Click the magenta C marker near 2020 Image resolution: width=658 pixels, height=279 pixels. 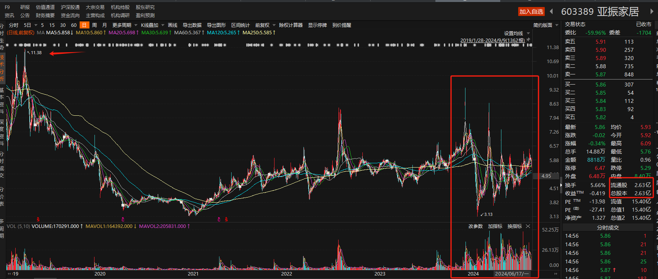click(x=123, y=219)
